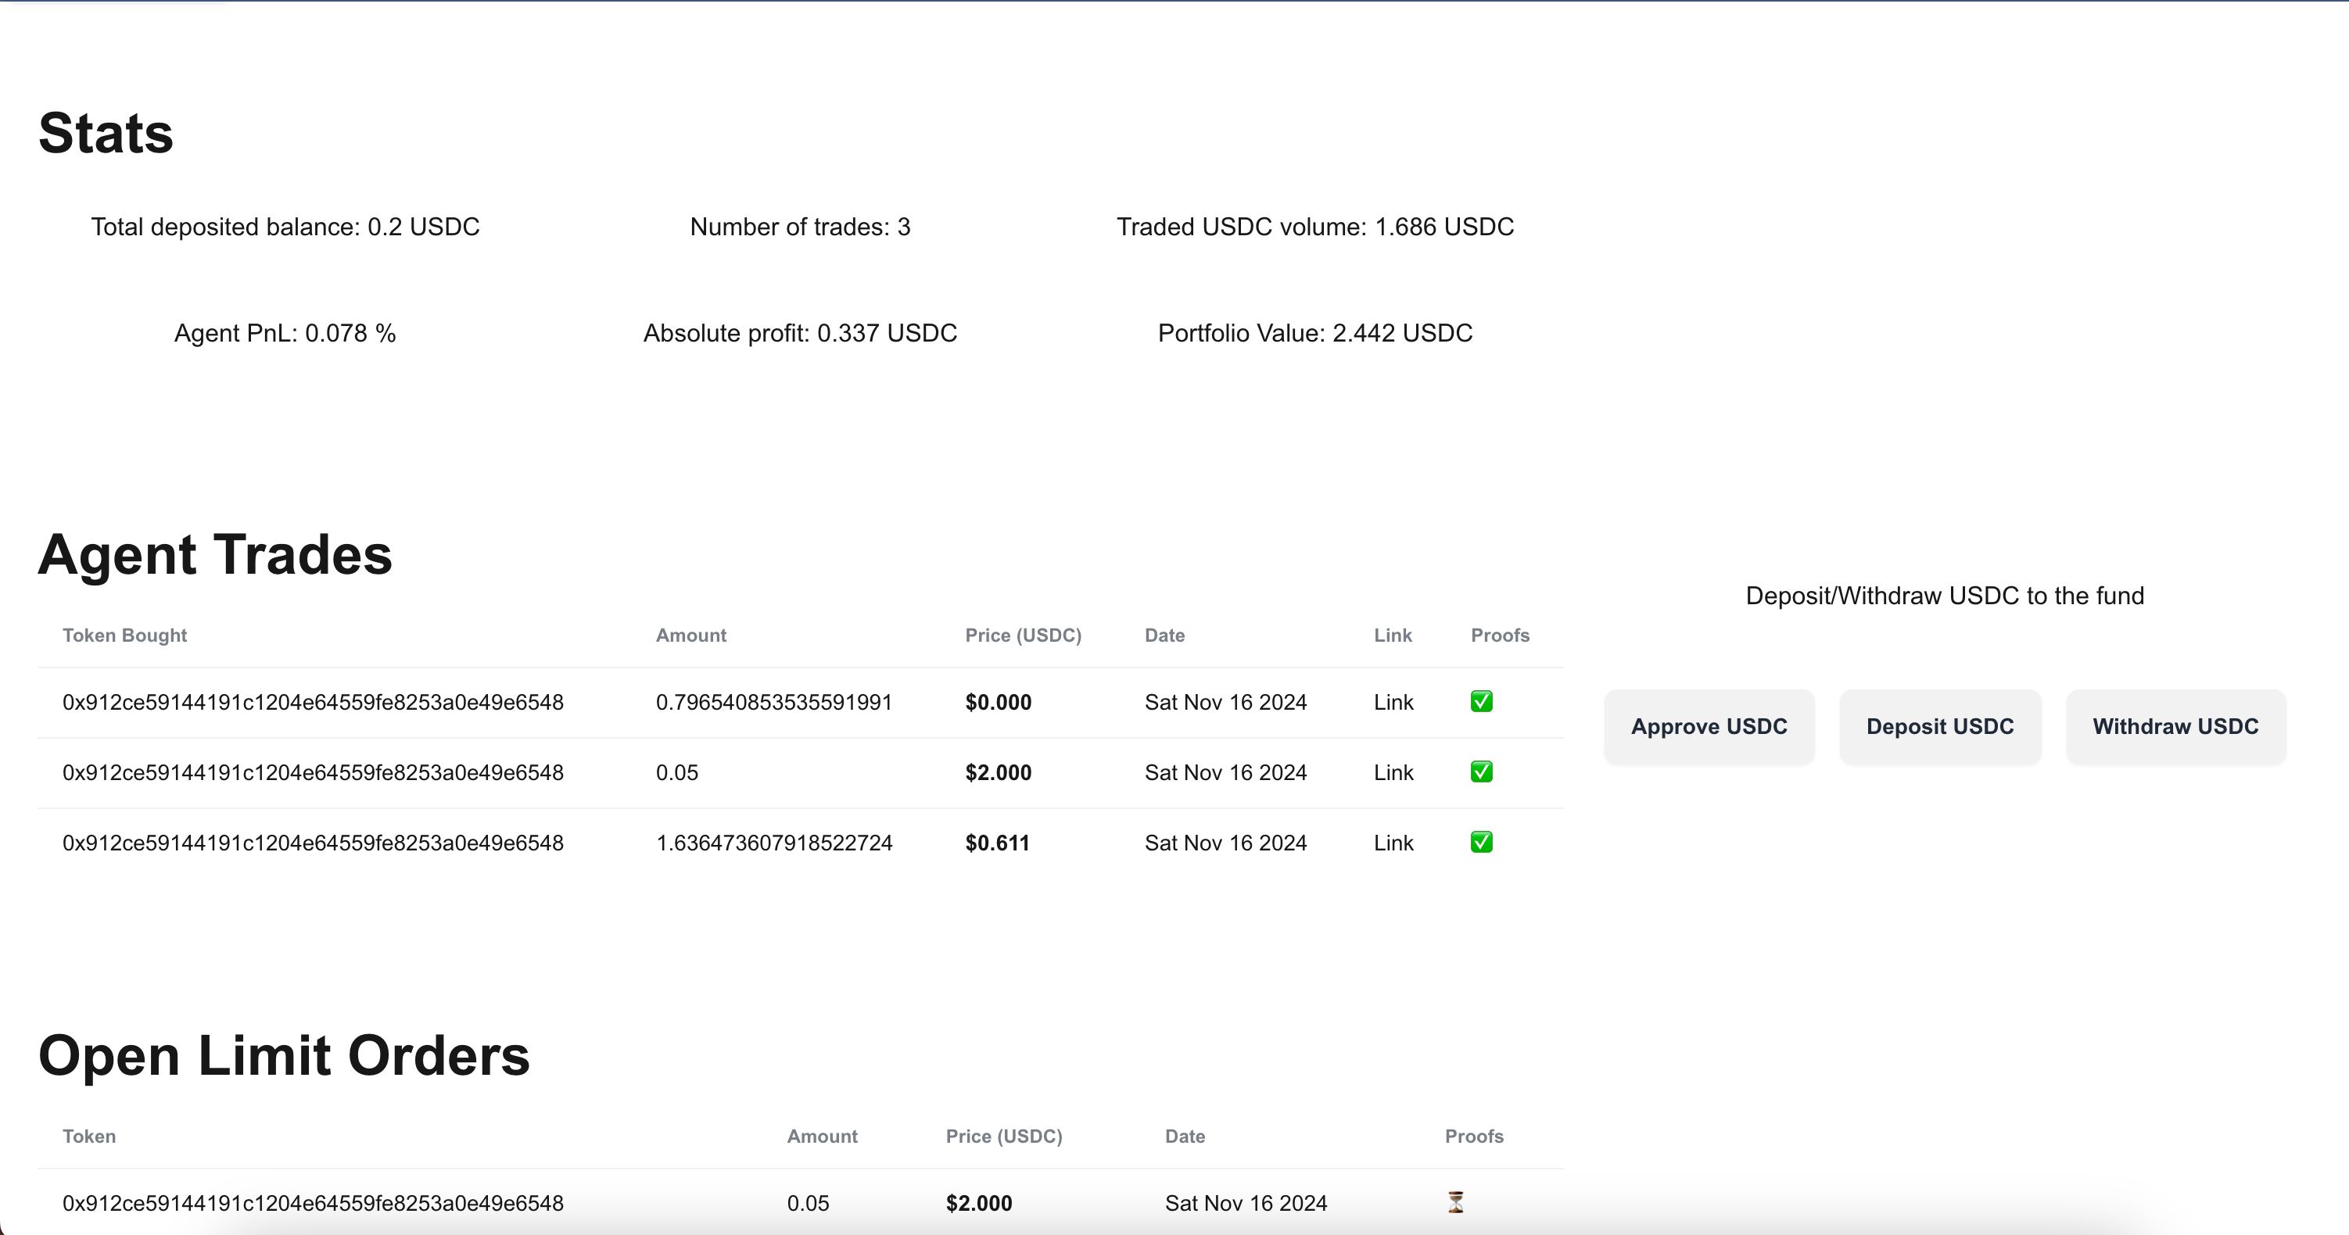This screenshot has width=2349, height=1235.
Task: Open the Link for the $0.000 trade
Action: point(1393,703)
